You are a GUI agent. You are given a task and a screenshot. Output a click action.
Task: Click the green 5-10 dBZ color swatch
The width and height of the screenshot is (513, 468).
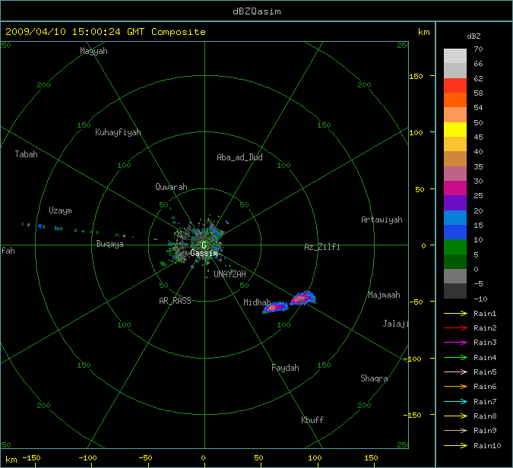pyautogui.click(x=455, y=247)
